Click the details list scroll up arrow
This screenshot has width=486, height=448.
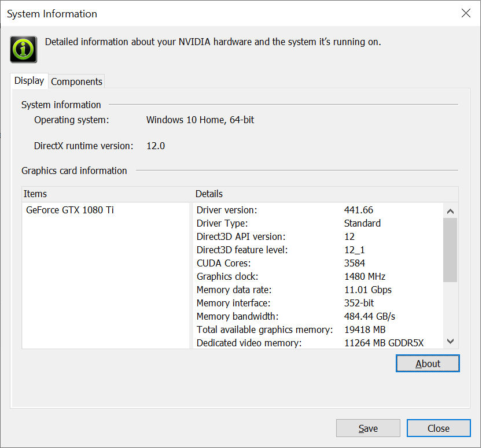[x=450, y=212]
